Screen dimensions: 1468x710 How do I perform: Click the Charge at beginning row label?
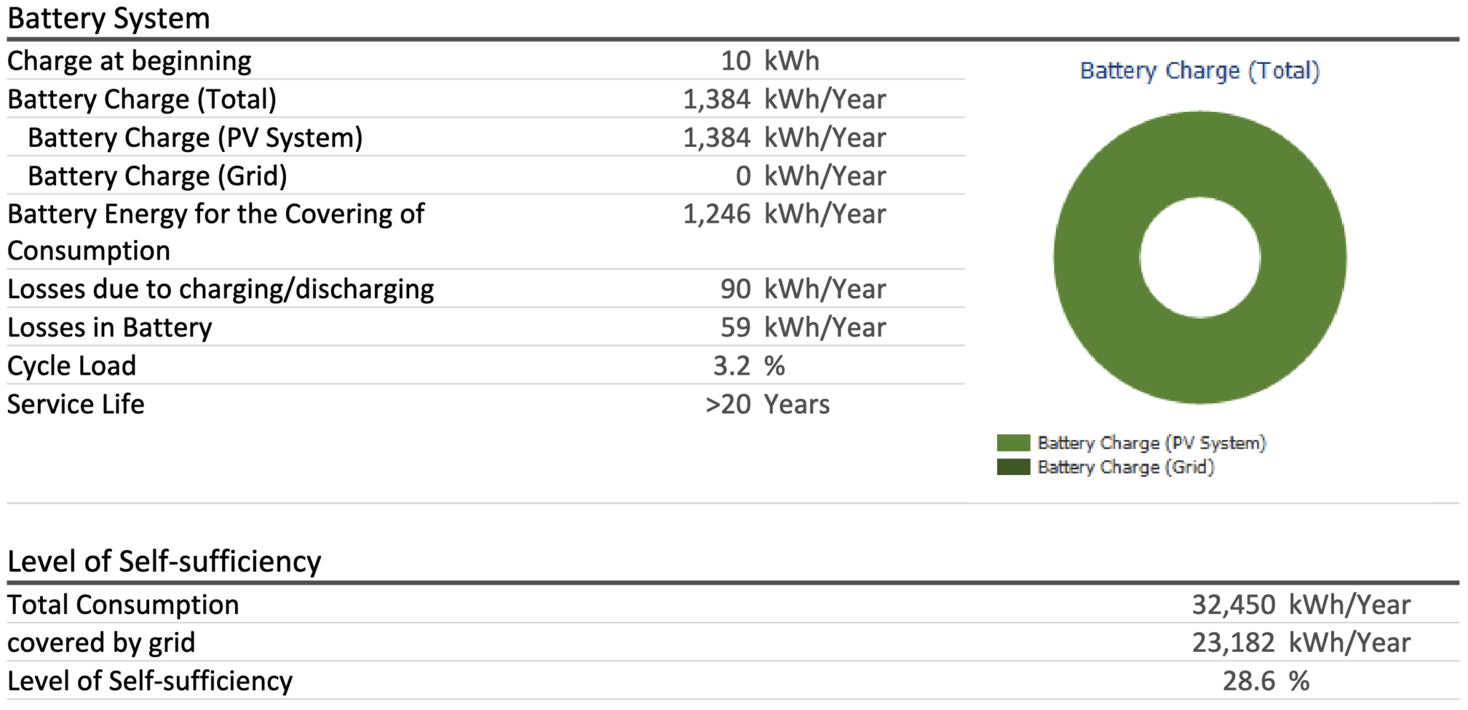coord(129,61)
